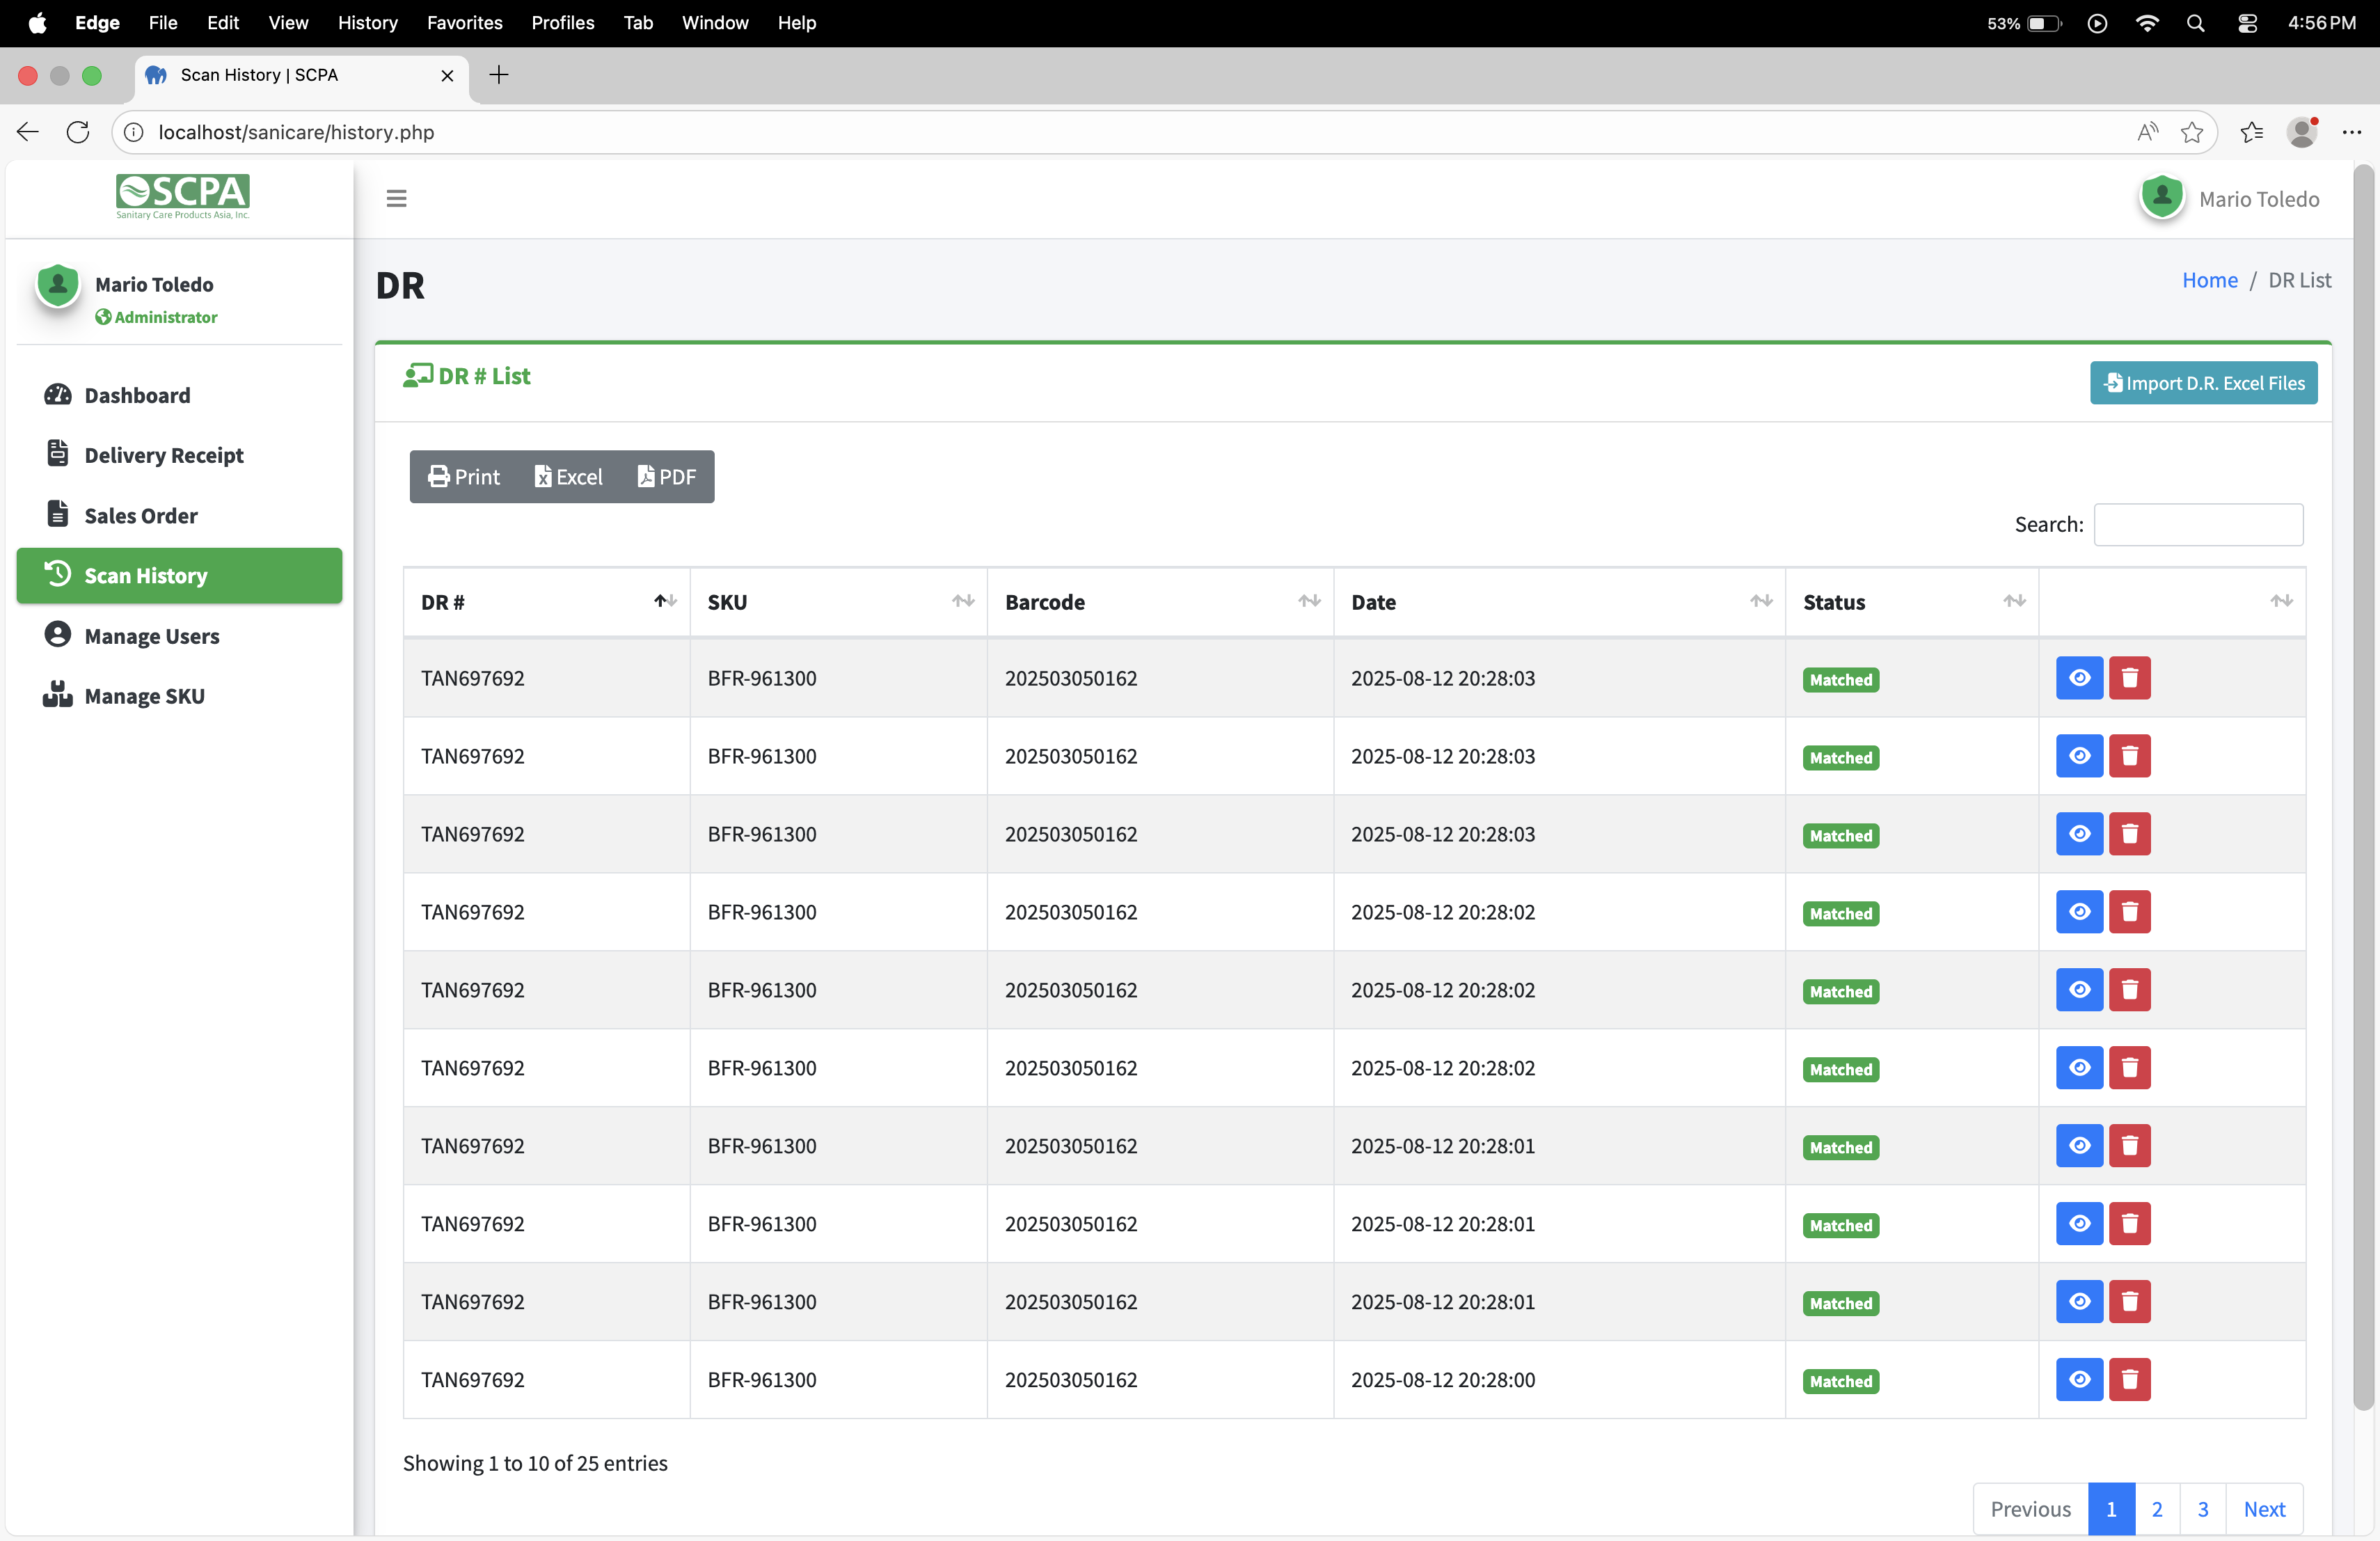Delete the first TAN697692 row
This screenshot has height=1541, width=2380.
click(2129, 678)
